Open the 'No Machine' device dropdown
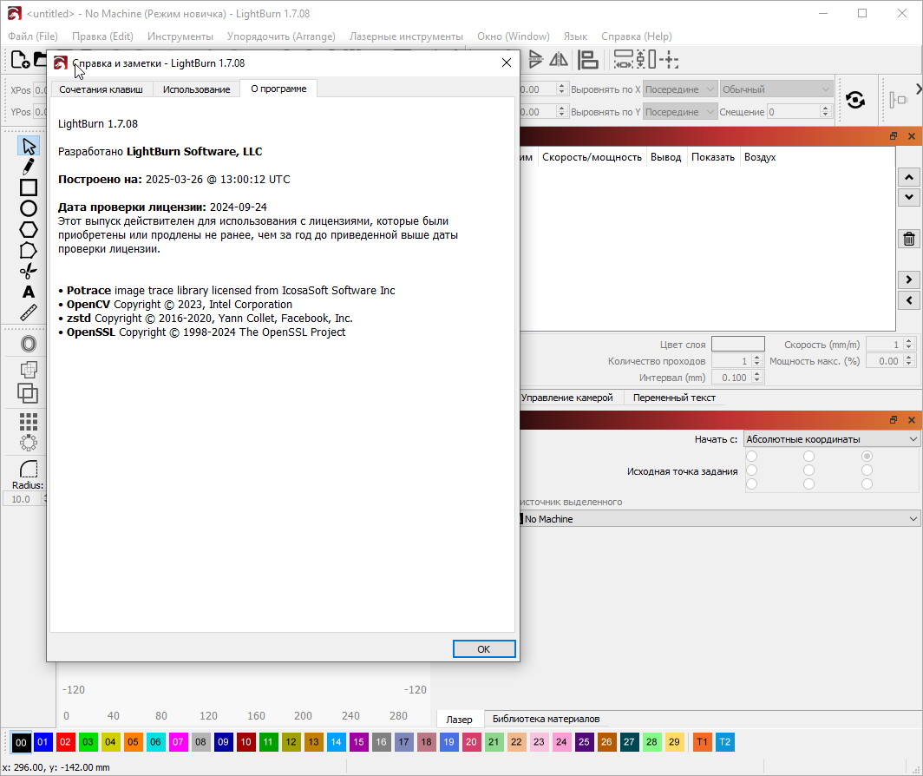923x776 pixels. [x=719, y=518]
